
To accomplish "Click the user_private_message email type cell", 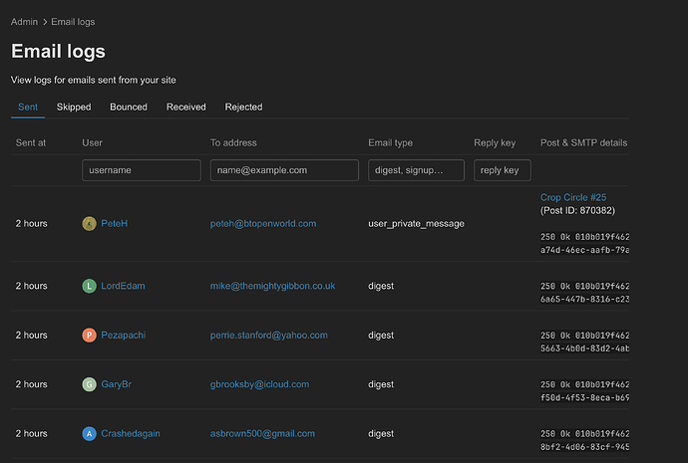I will pos(416,224).
